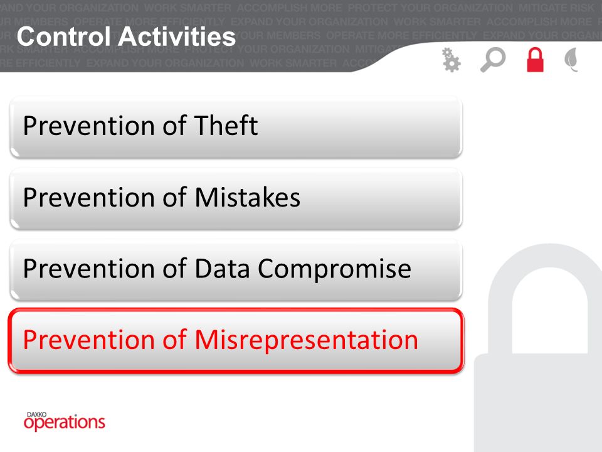602x452 pixels.
Task: Click the red padlock icon
Action: coord(535,59)
